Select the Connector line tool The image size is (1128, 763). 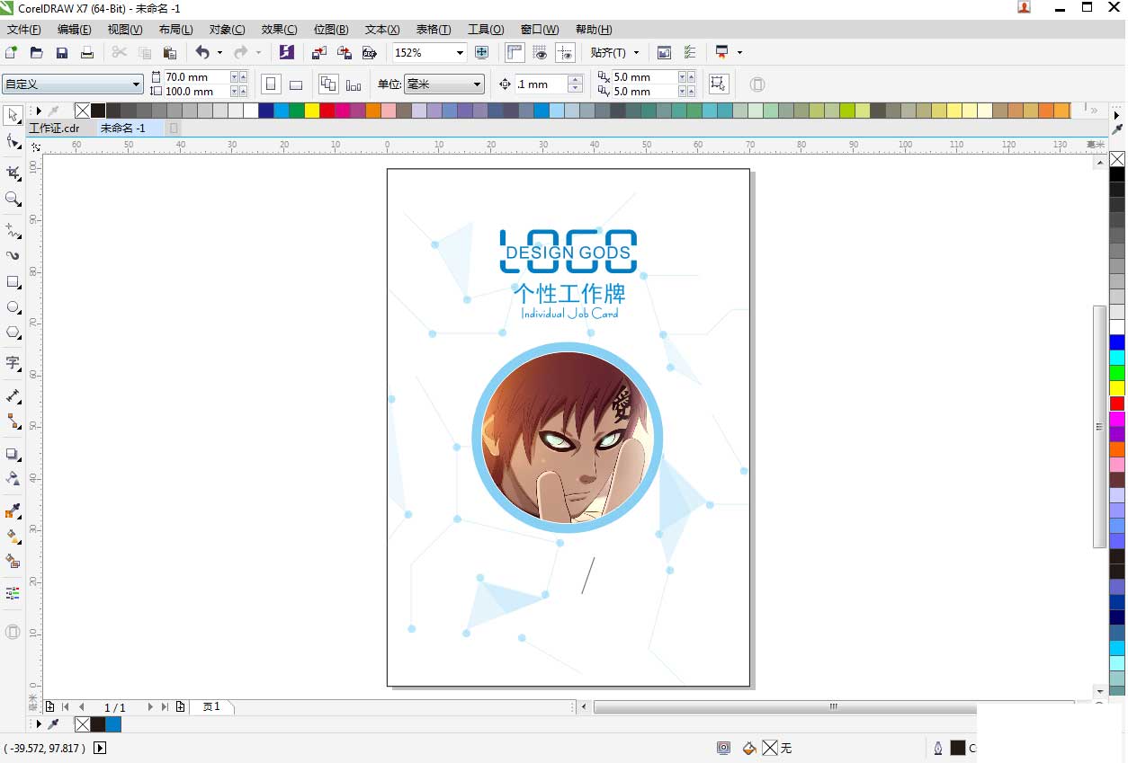coord(13,420)
